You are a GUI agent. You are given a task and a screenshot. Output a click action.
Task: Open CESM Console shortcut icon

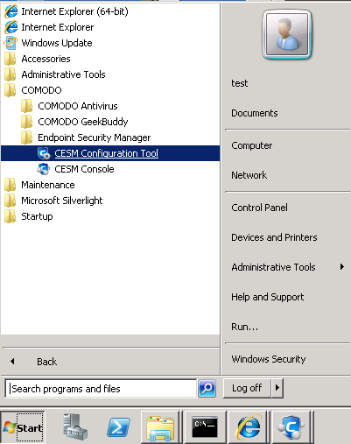[x=44, y=169]
